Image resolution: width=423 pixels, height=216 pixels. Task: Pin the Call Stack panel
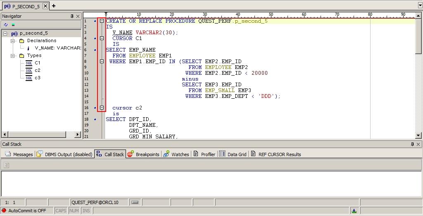click(x=412, y=144)
